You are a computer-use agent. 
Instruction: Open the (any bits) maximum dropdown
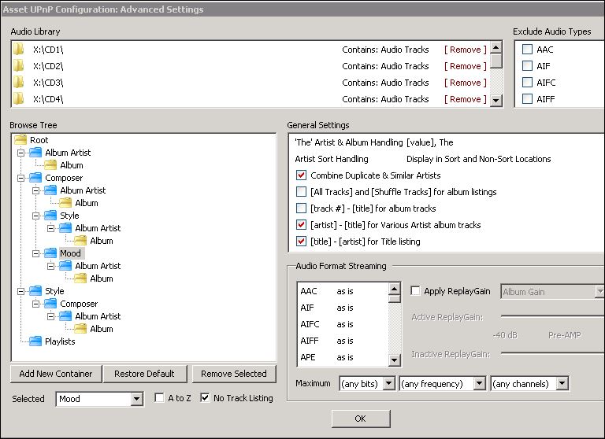point(388,384)
